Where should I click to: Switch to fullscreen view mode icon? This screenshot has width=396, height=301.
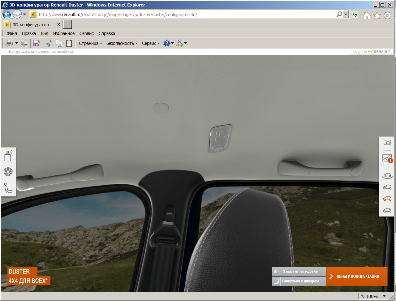[x=387, y=143]
